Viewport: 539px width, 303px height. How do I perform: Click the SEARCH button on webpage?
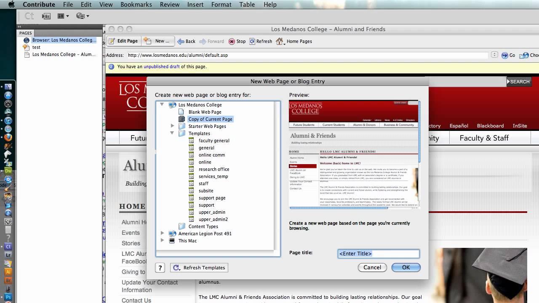(519, 82)
